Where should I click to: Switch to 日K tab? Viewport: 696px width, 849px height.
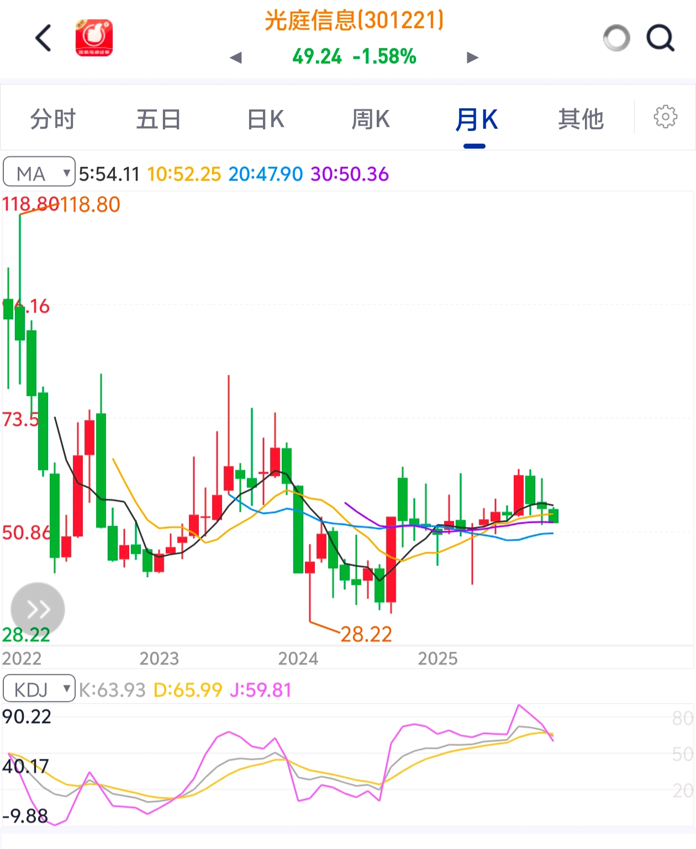coord(265,119)
